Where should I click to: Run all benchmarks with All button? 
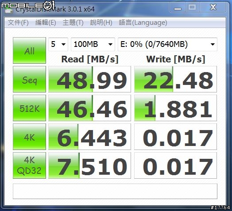[x=30, y=50]
